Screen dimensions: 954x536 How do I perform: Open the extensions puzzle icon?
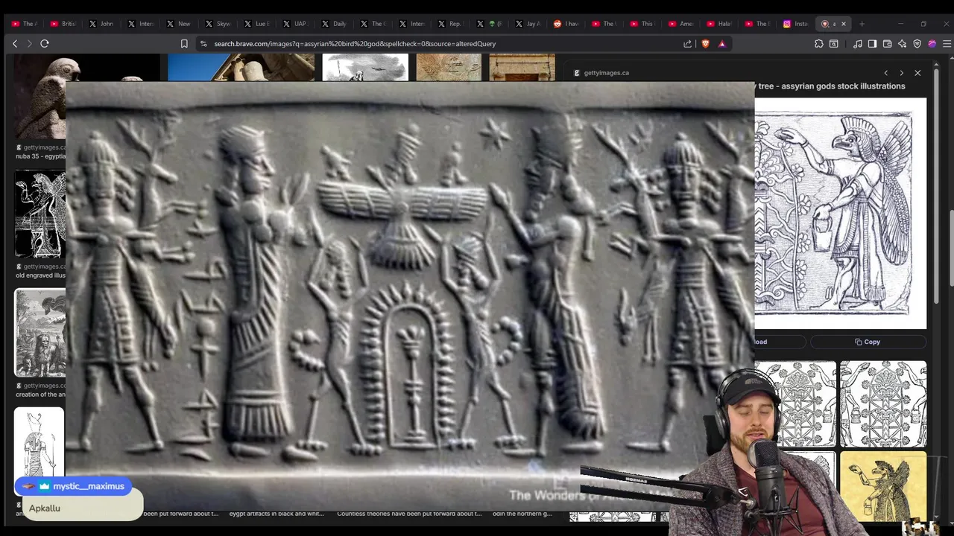[818, 44]
